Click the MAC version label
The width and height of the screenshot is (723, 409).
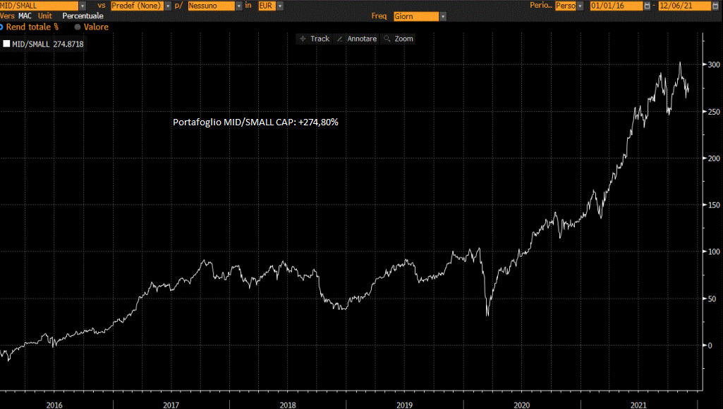pyautogui.click(x=25, y=15)
